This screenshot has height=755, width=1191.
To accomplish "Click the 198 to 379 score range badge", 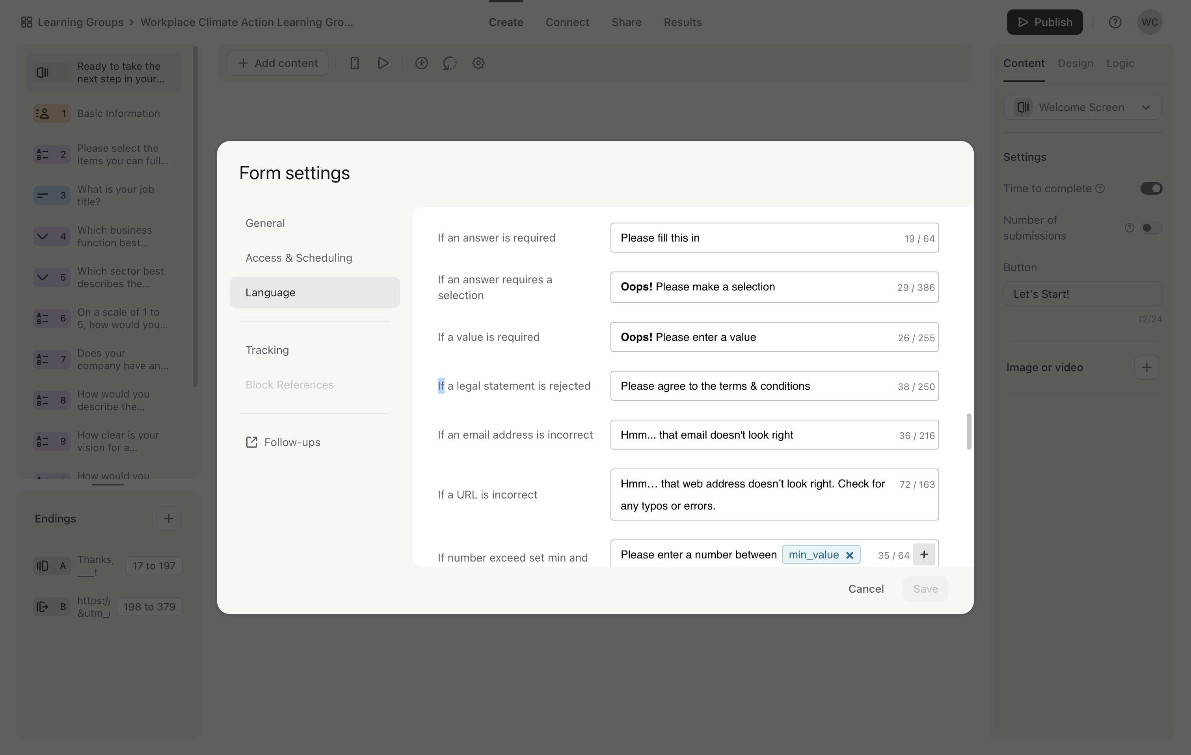I will 149,607.
